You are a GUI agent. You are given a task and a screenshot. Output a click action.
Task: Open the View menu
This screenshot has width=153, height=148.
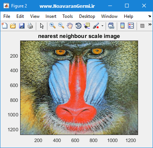35,16
